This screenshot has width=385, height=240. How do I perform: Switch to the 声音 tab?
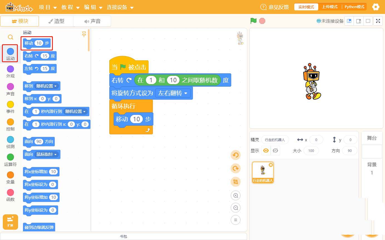(92, 21)
